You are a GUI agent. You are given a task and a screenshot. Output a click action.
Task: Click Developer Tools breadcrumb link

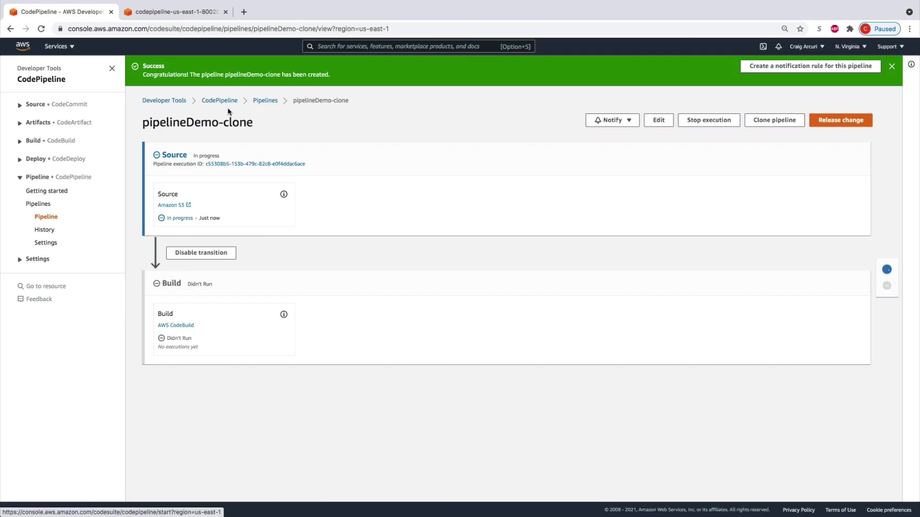pyautogui.click(x=164, y=101)
